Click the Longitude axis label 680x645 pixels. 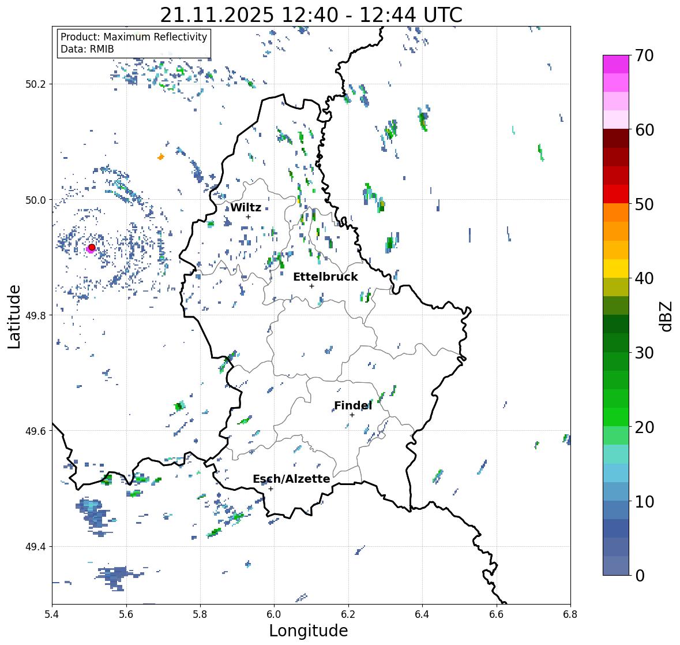click(309, 631)
